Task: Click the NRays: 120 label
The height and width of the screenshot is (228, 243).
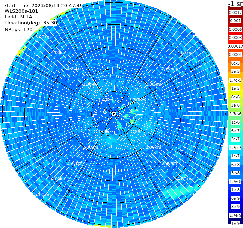Action: (x=18, y=29)
